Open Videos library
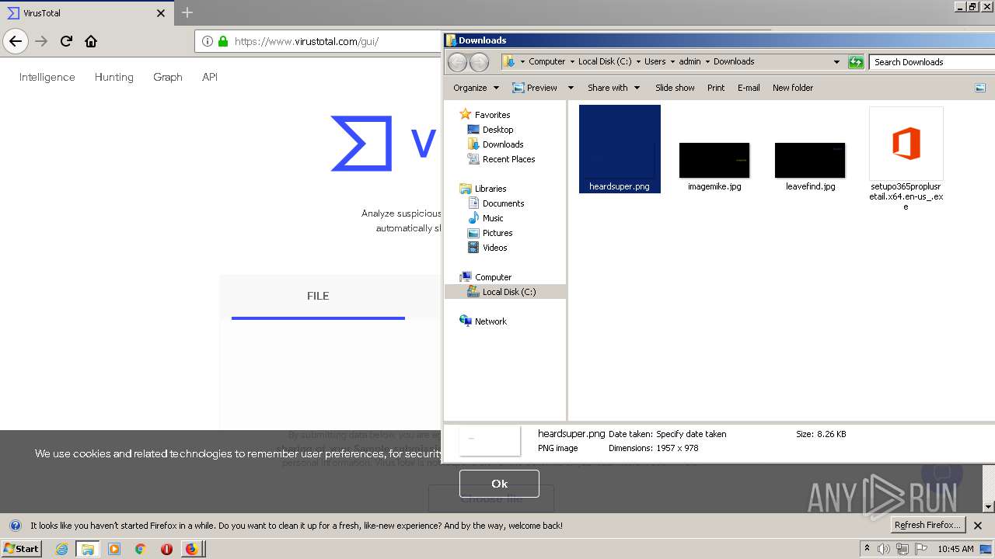 point(494,248)
